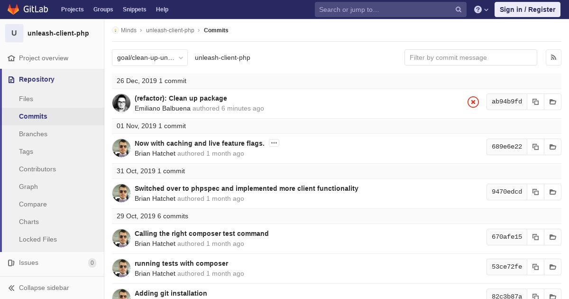Click the Project overview home icon
The width and height of the screenshot is (569, 299).
(11, 58)
